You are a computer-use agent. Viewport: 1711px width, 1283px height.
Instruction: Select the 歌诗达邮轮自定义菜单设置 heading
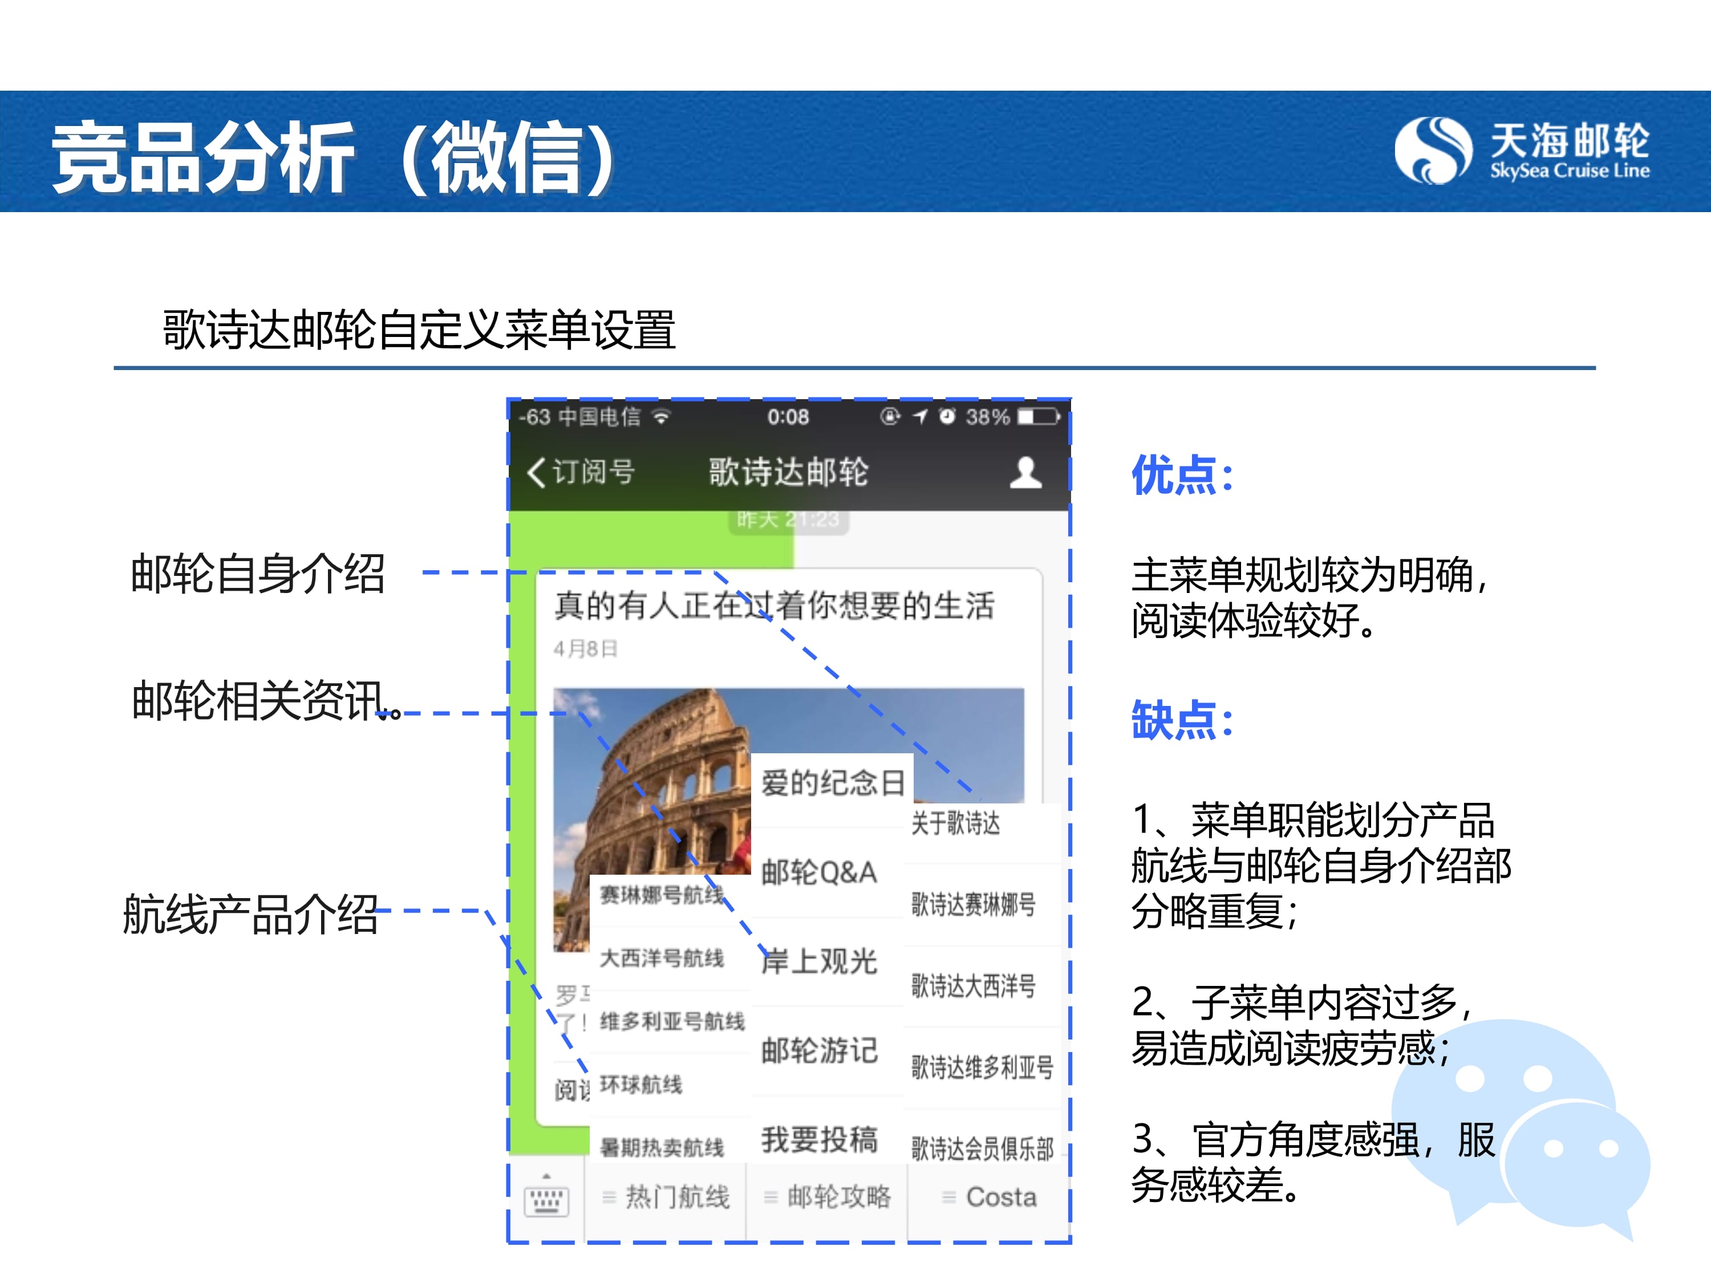point(419,330)
